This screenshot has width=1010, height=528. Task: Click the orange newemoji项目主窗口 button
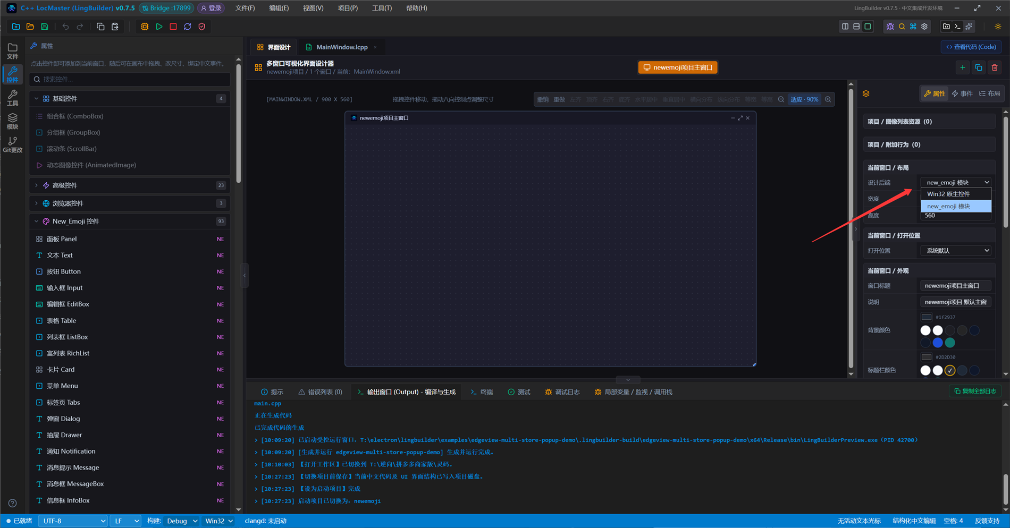coord(678,67)
